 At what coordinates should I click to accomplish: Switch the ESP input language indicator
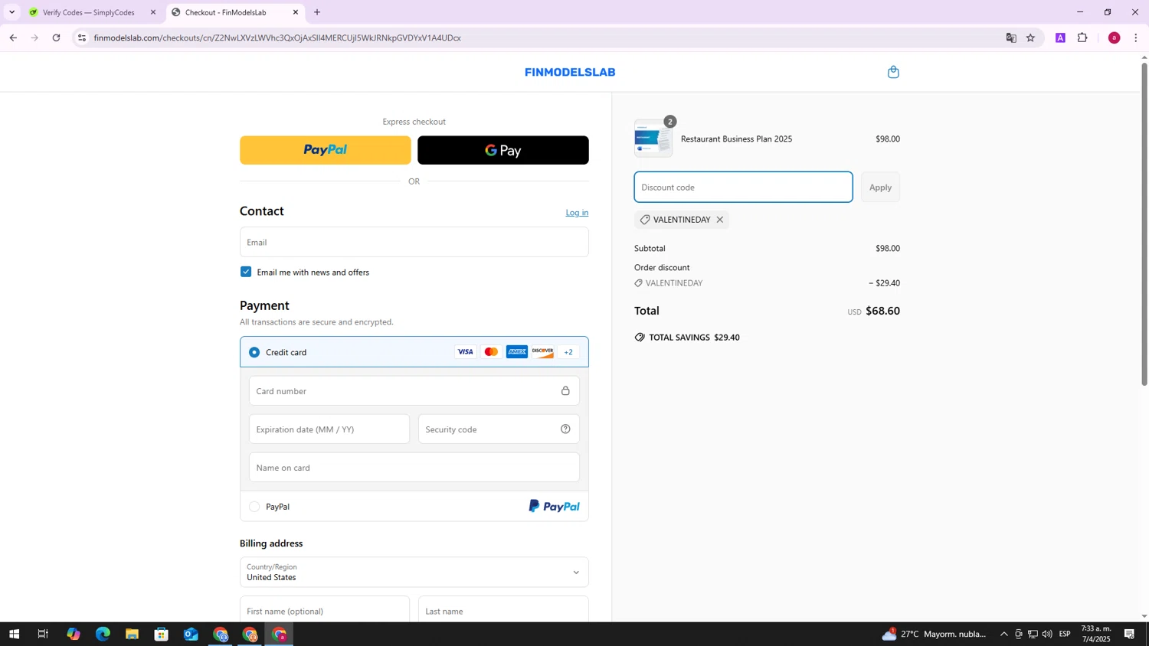point(1065,635)
